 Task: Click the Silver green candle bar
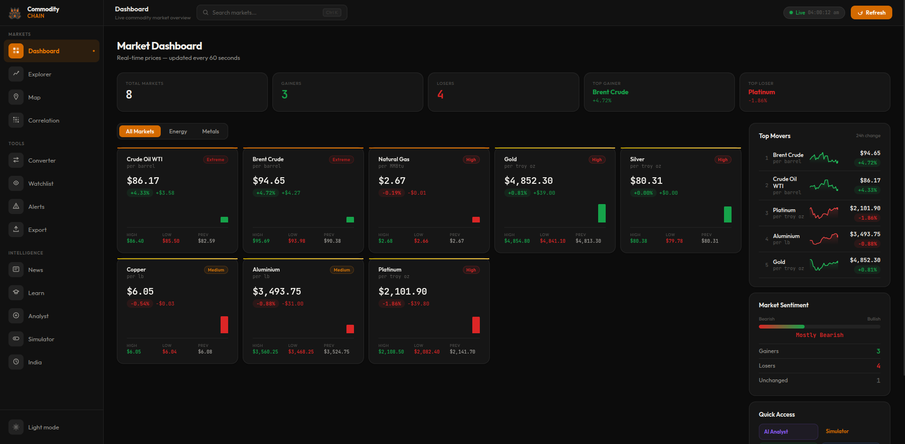[x=728, y=214]
